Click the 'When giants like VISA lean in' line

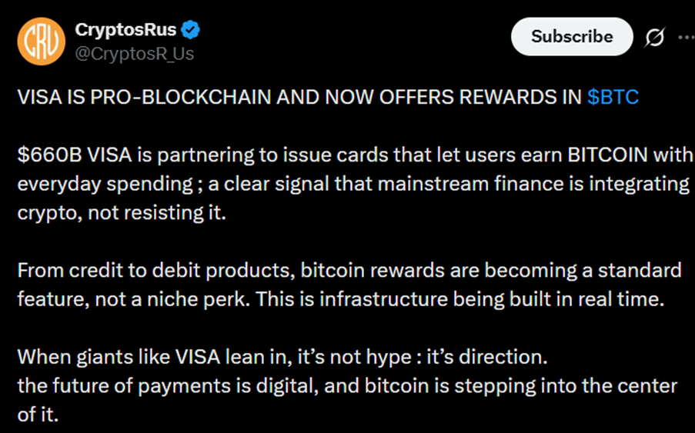pos(282,357)
